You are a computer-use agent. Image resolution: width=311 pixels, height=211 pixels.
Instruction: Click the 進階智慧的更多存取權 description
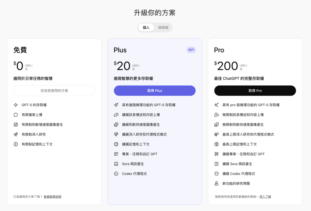tap(134, 79)
